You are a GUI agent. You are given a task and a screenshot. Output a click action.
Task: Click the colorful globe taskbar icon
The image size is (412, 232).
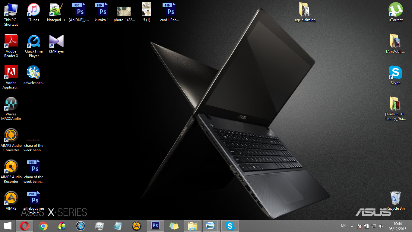click(x=62, y=226)
